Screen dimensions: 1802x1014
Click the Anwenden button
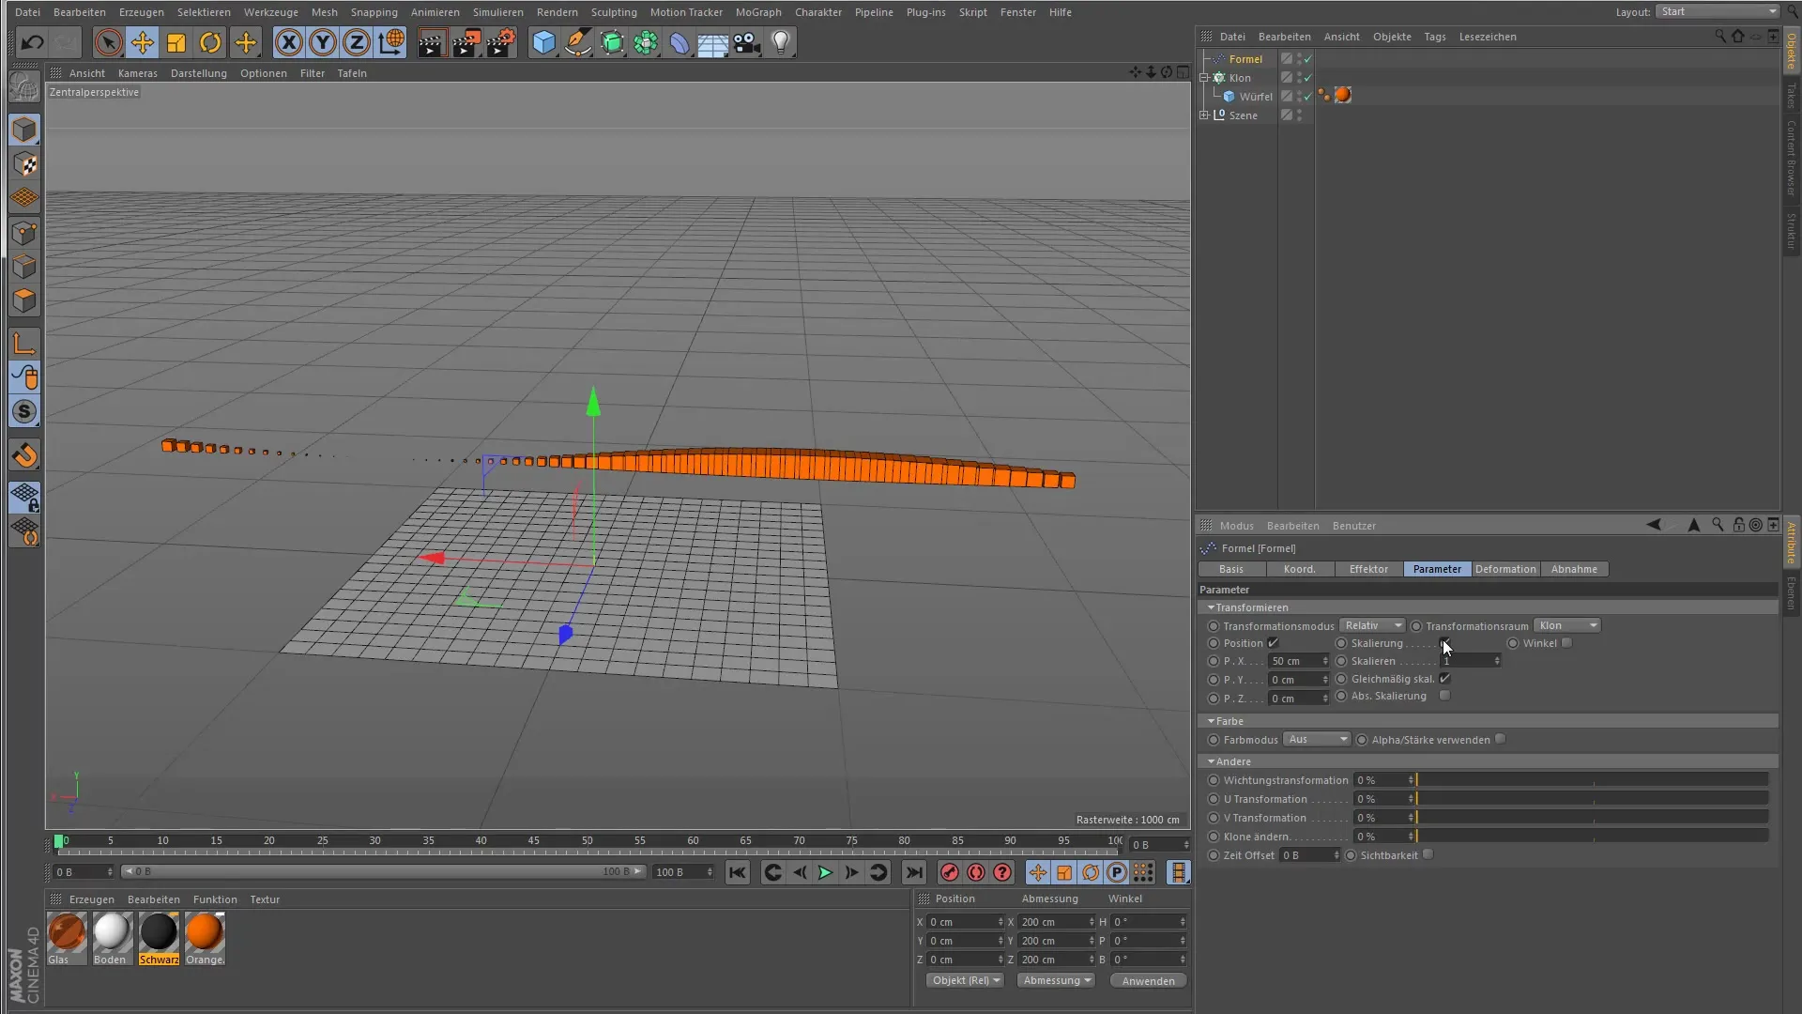(1148, 980)
